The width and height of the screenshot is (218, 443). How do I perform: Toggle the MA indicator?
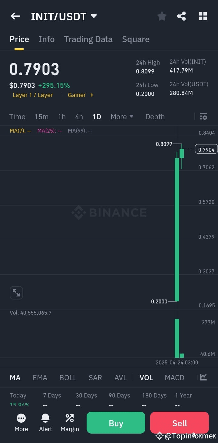point(15,378)
